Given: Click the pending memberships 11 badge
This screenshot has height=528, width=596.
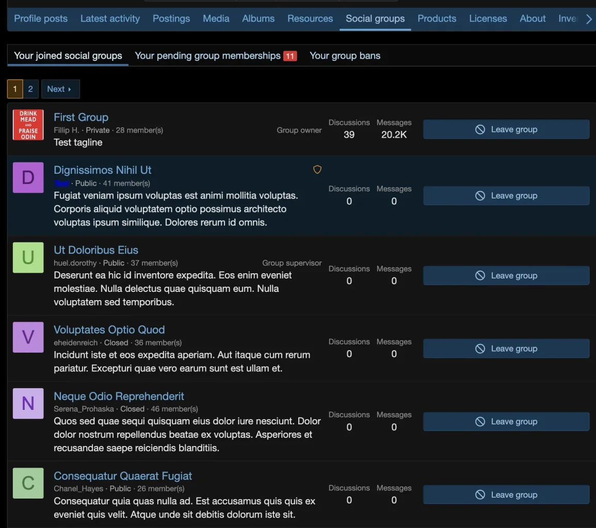Looking at the screenshot, I should [x=290, y=56].
